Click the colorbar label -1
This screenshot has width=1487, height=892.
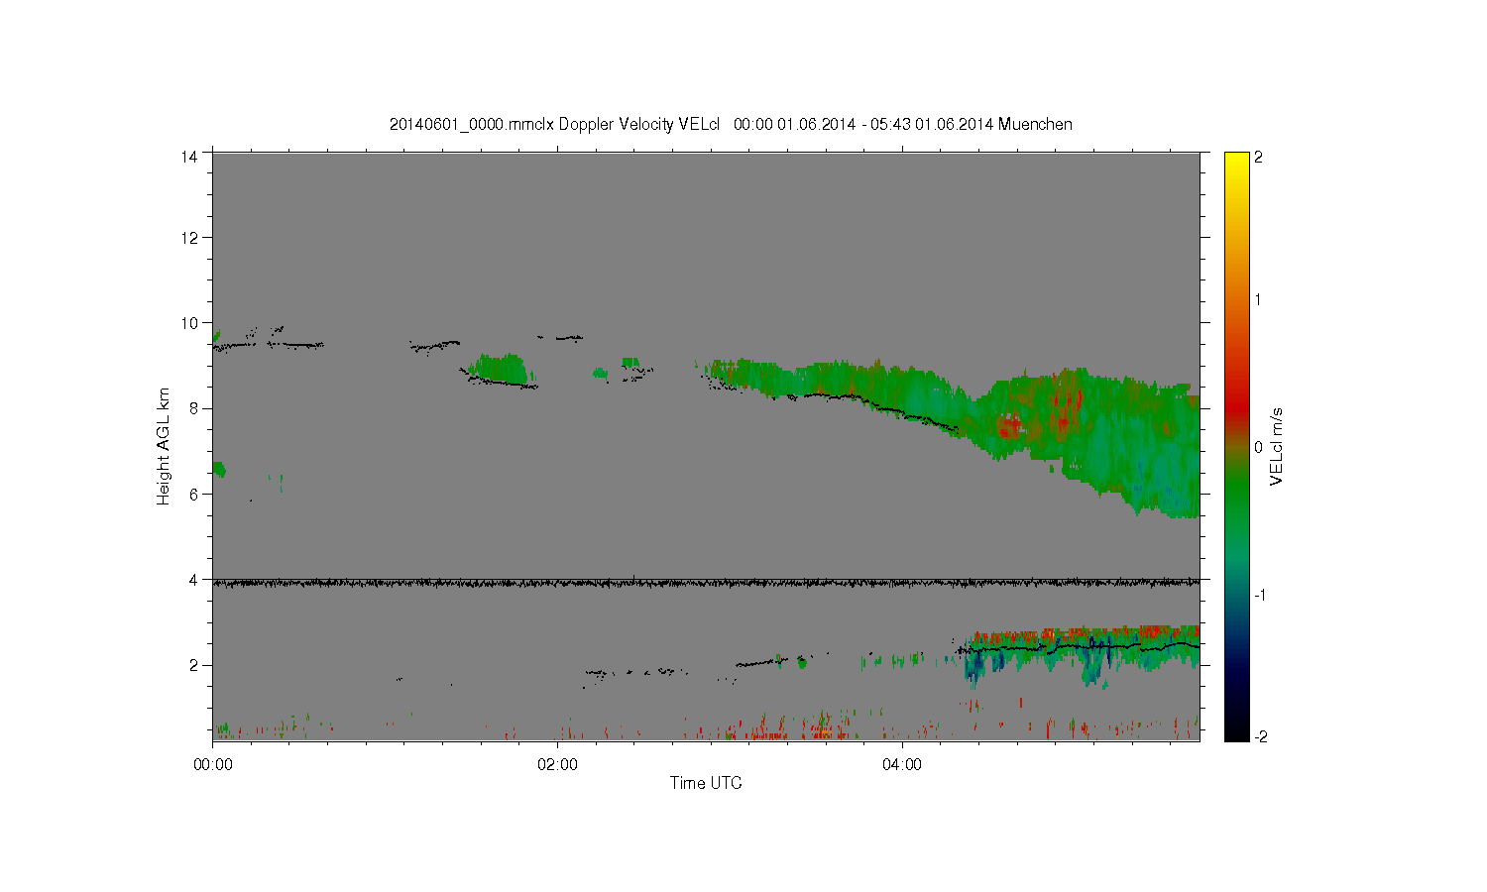(x=1259, y=595)
